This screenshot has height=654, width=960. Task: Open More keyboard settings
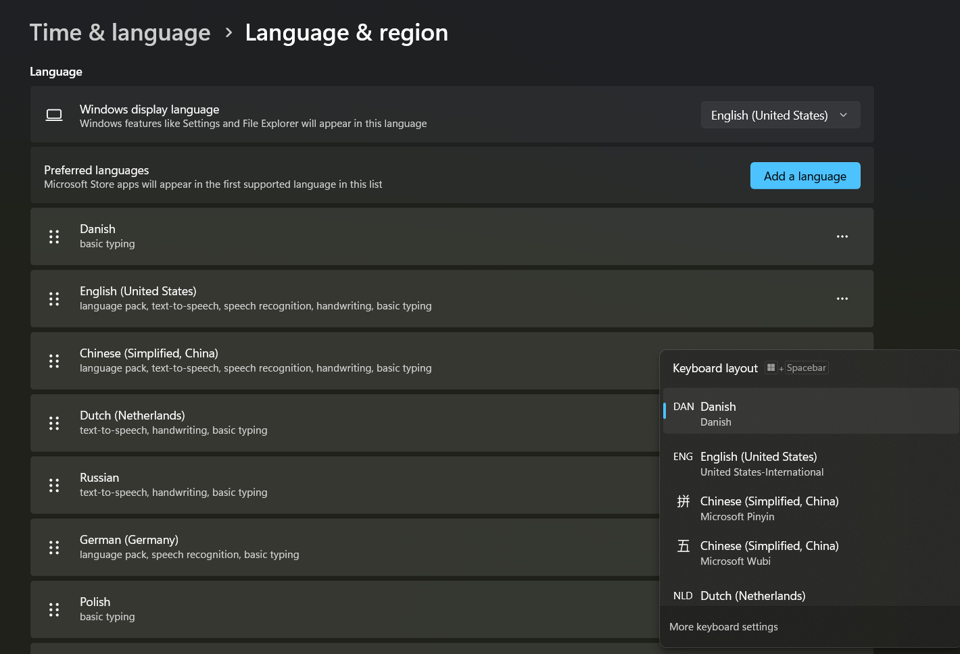tap(723, 627)
